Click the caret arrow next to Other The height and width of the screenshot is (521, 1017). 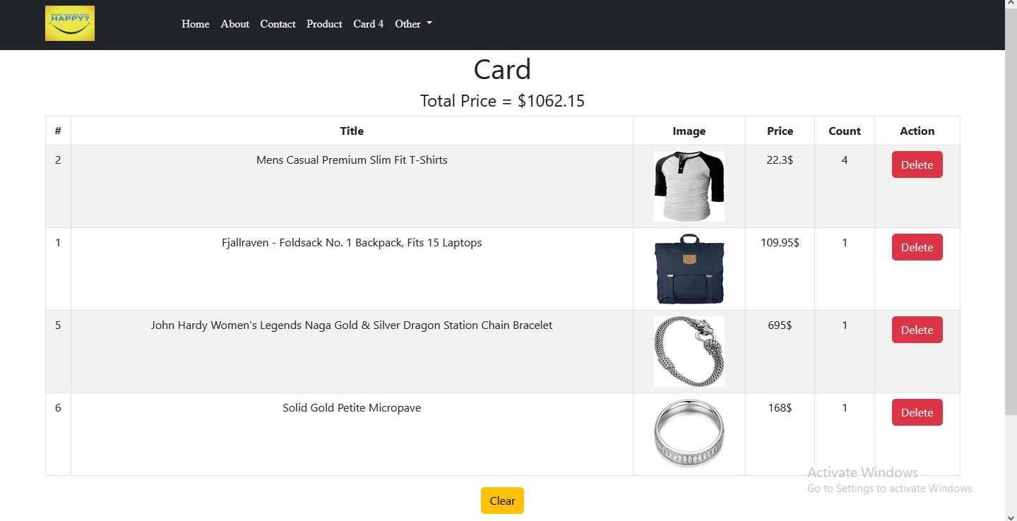pos(430,23)
